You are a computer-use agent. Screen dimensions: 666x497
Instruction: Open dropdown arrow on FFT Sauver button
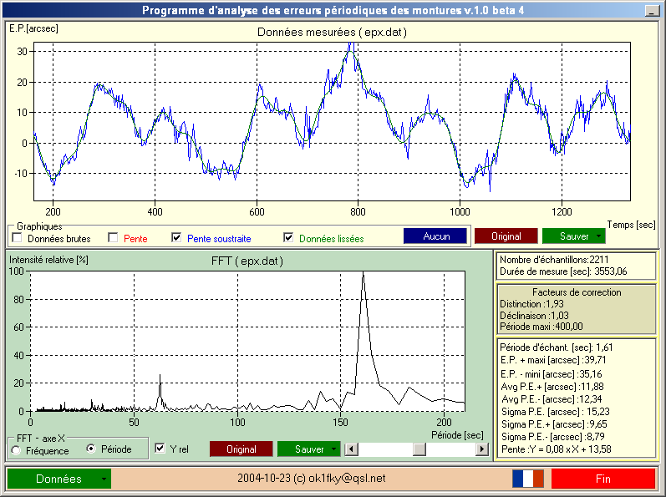pos(334,449)
